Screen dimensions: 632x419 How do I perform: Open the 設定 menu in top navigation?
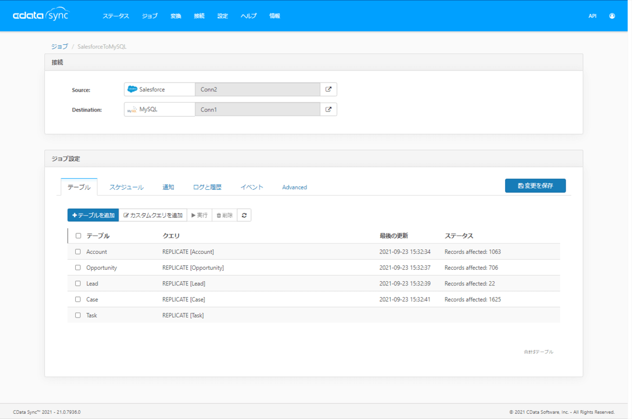[x=223, y=16]
